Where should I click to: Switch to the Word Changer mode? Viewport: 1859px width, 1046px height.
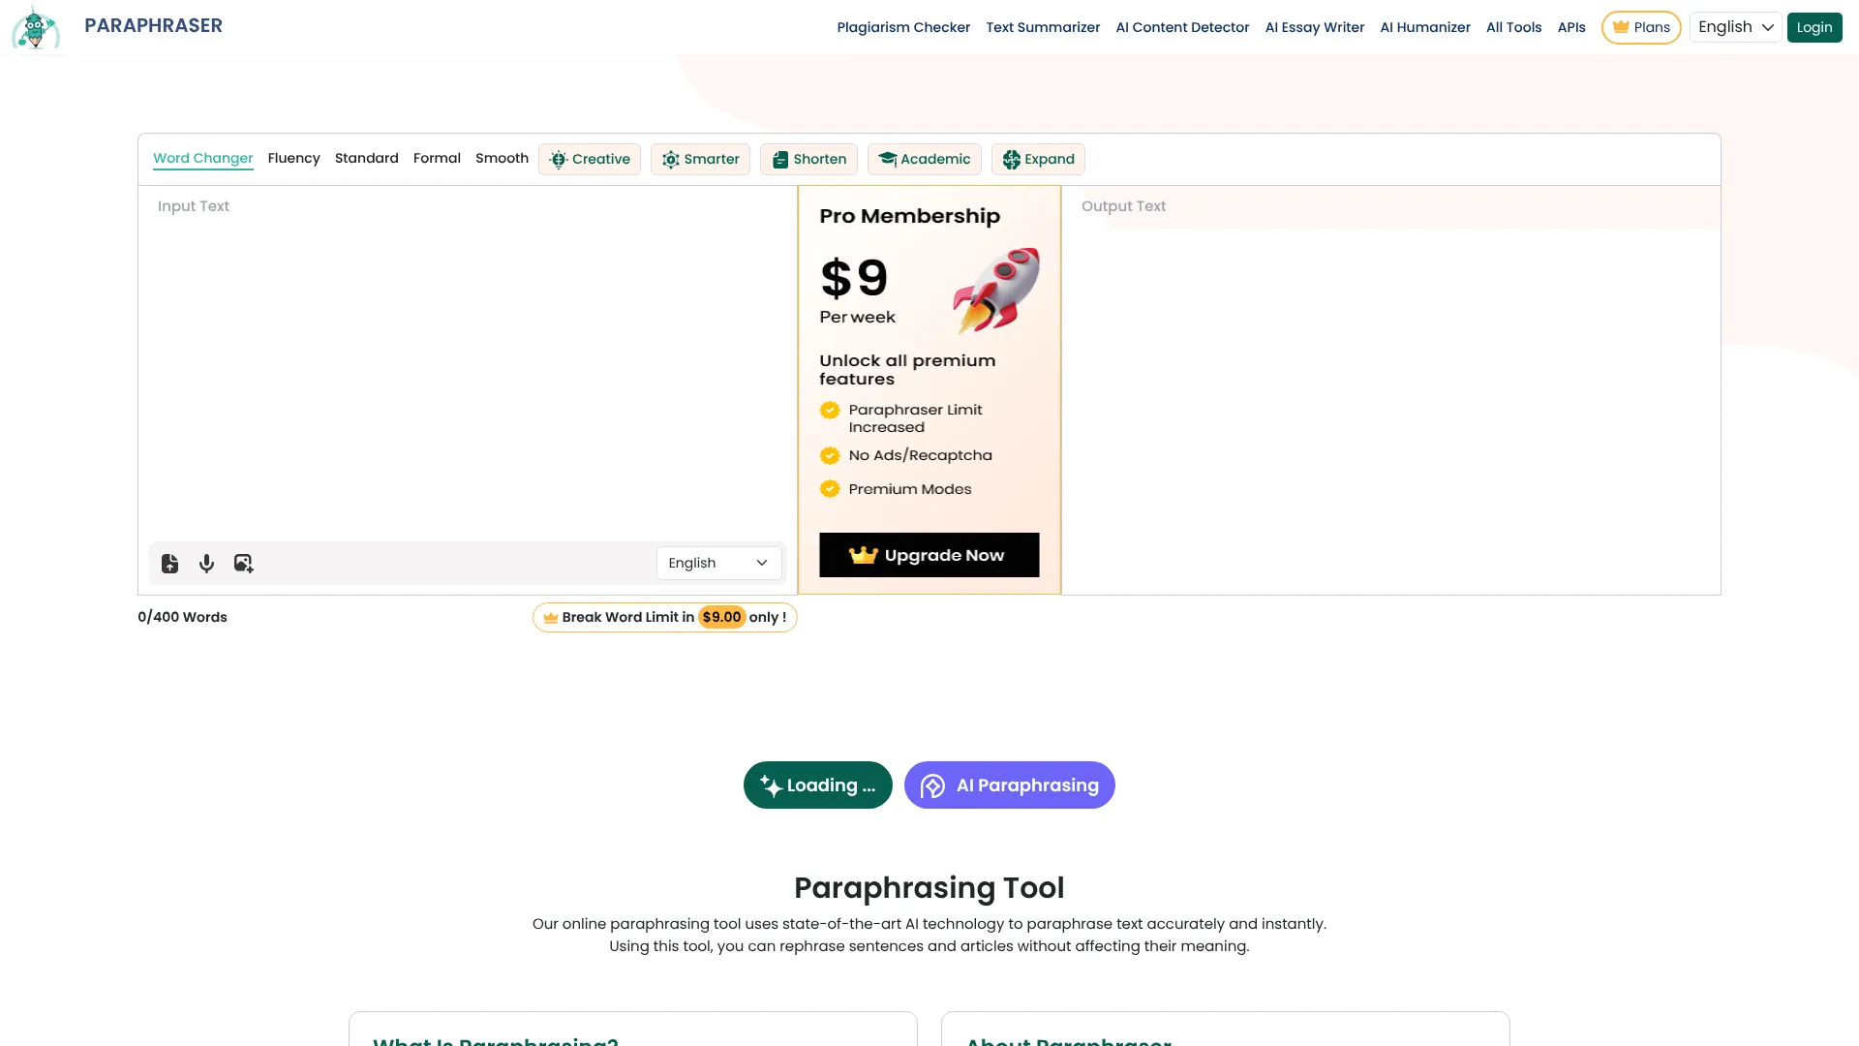point(203,158)
